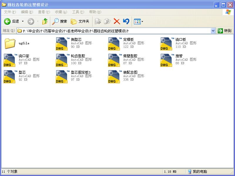Screen dimensions: 235x176
Task: Click the greyed Forward arrow button
Action: 31,21
